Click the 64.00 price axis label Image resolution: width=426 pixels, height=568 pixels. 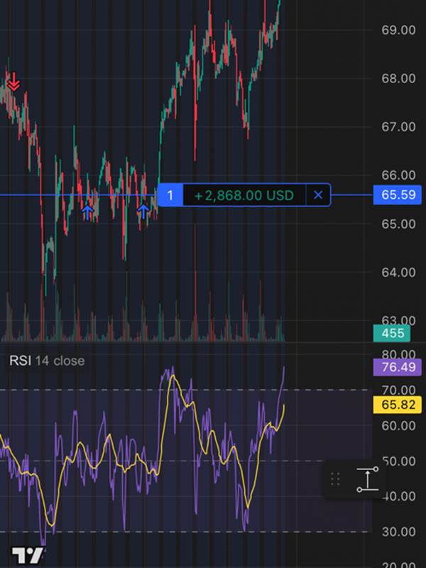coord(398,273)
